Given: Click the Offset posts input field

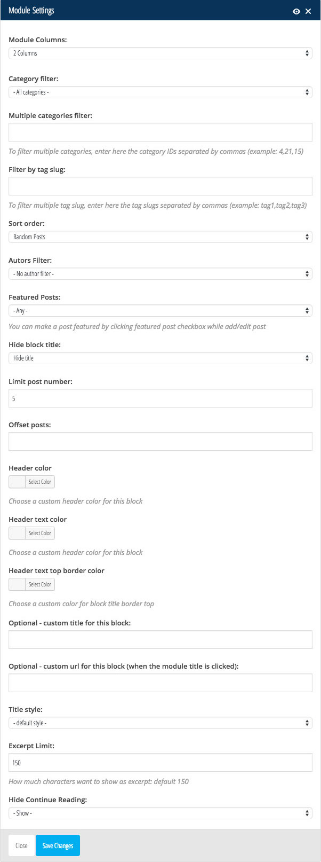Looking at the screenshot, I should click(x=160, y=441).
